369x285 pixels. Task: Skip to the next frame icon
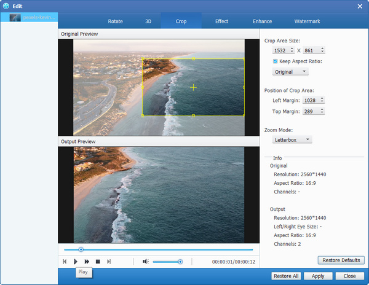coord(109,262)
